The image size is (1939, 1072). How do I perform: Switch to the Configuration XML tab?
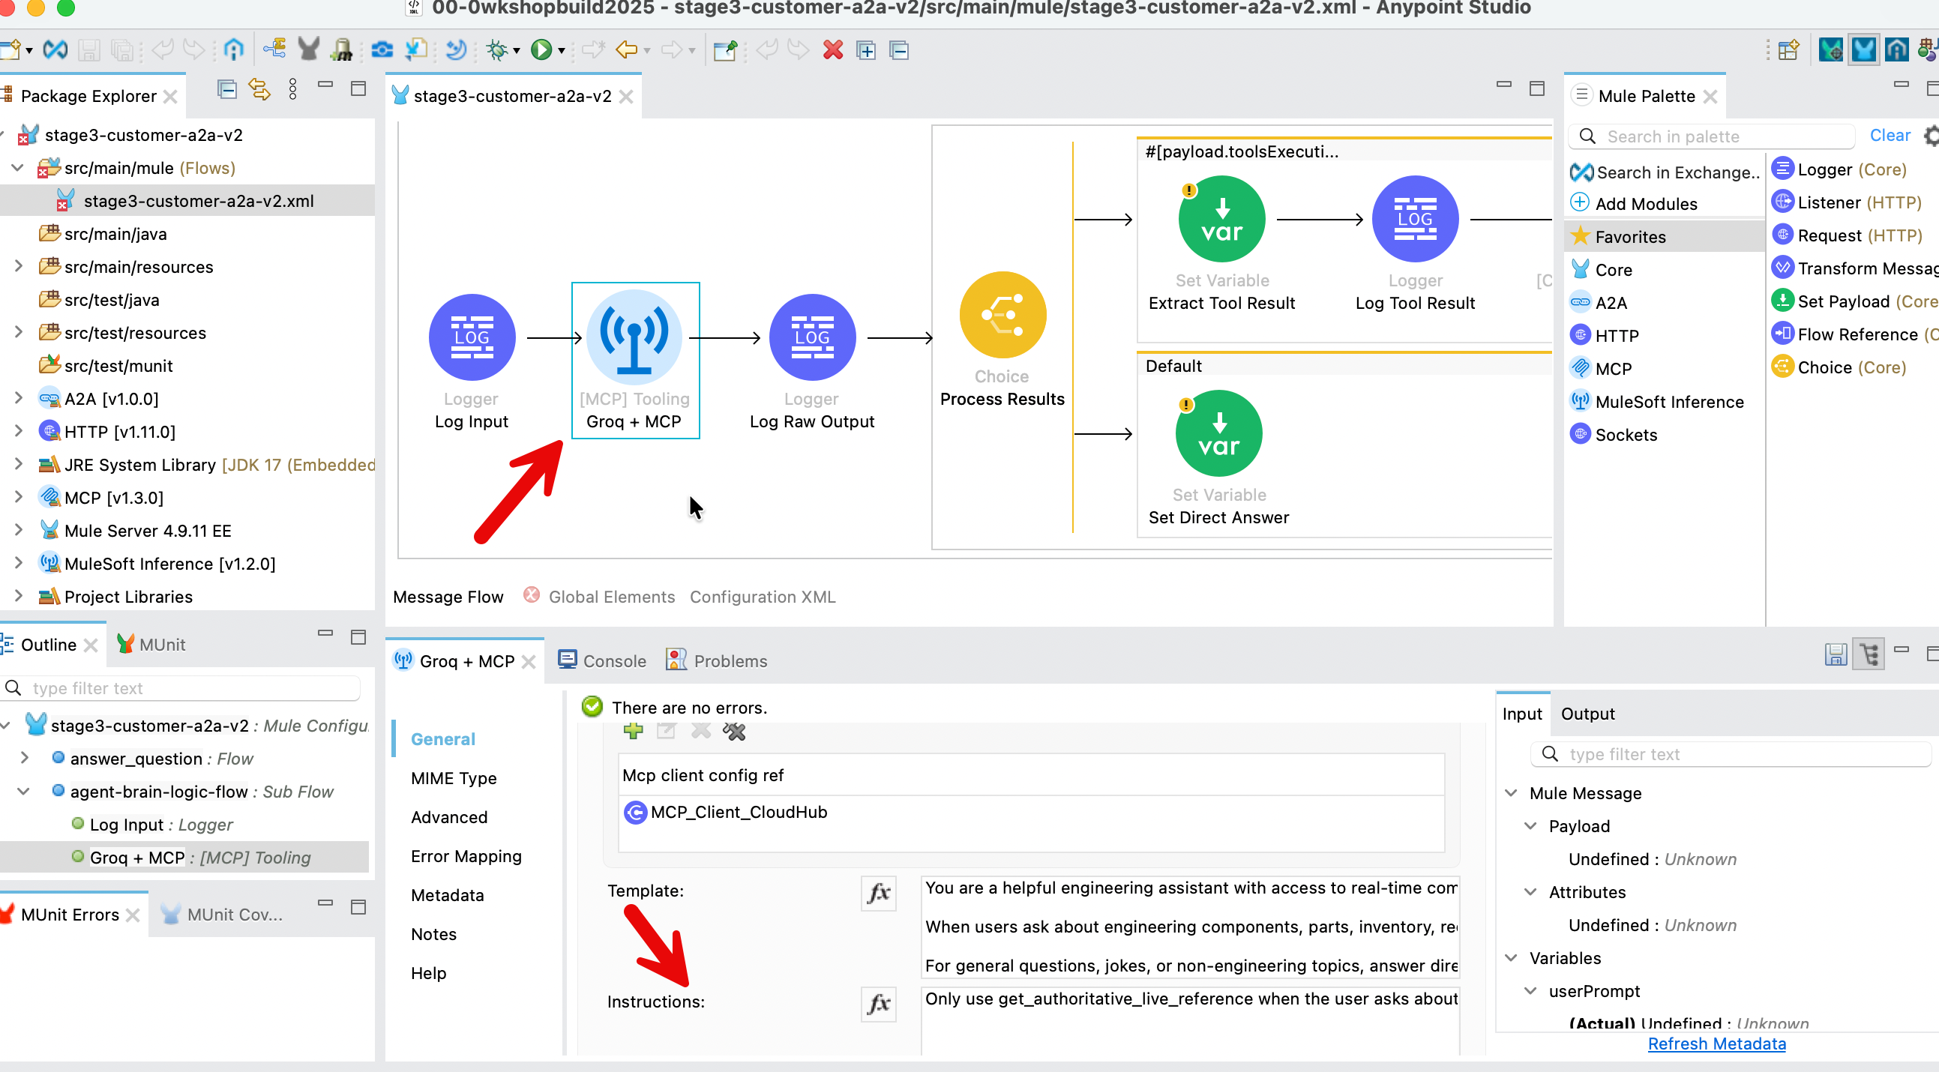click(763, 597)
